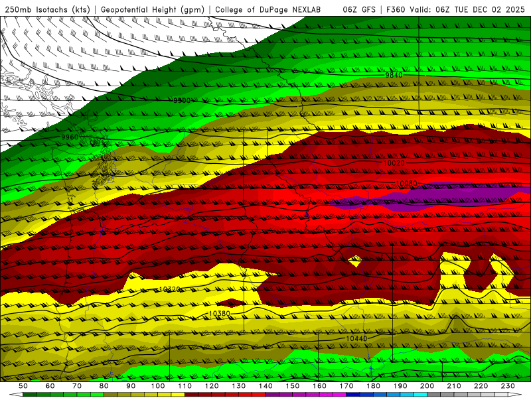Select the cyan swatch ending at 200
The width and height of the screenshot is (531, 398).
(420, 394)
